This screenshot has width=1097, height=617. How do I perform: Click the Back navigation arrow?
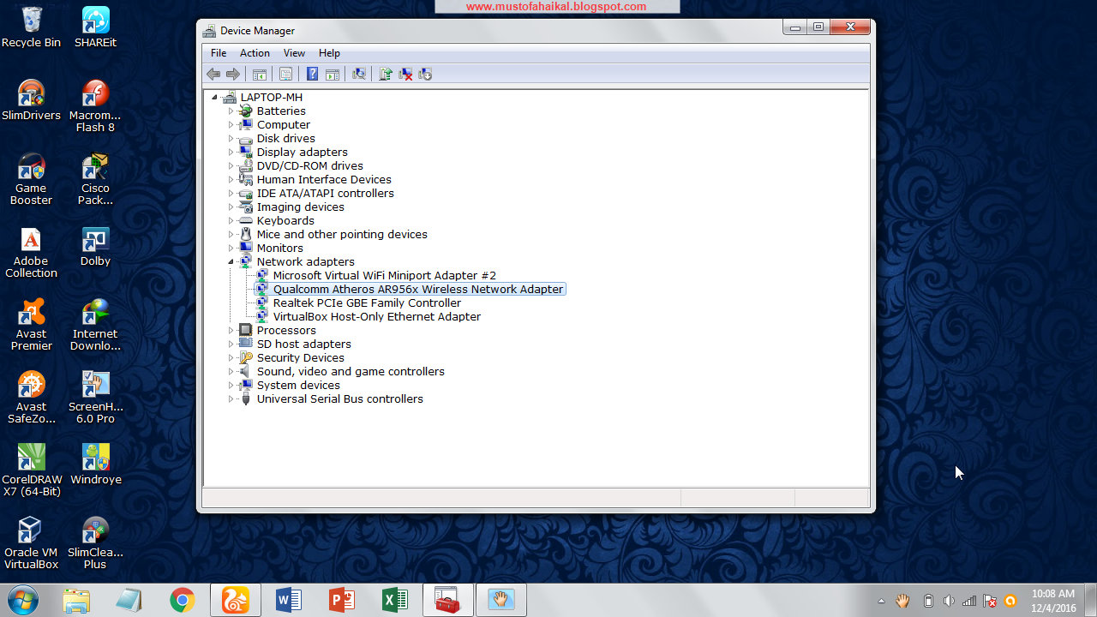213,74
